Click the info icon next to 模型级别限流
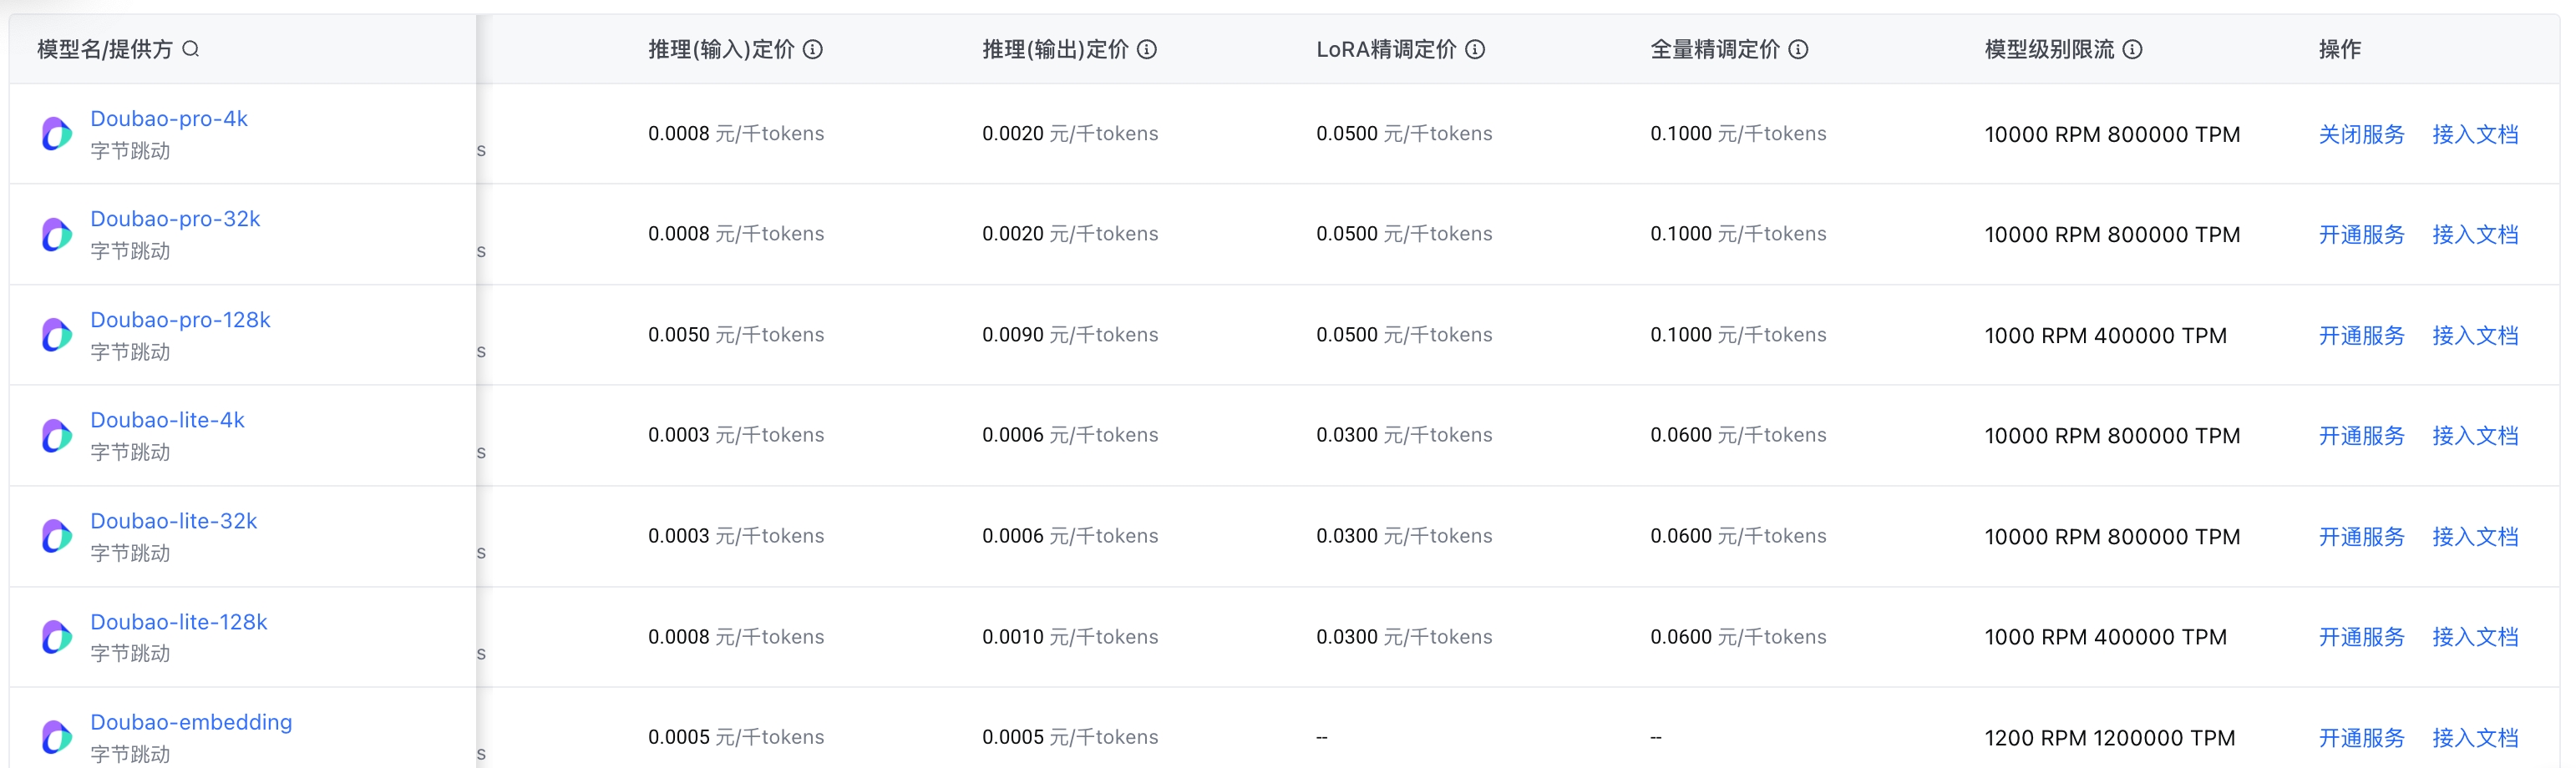Image resolution: width=2576 pixels, height=768 pixels. click(2132, 49)
